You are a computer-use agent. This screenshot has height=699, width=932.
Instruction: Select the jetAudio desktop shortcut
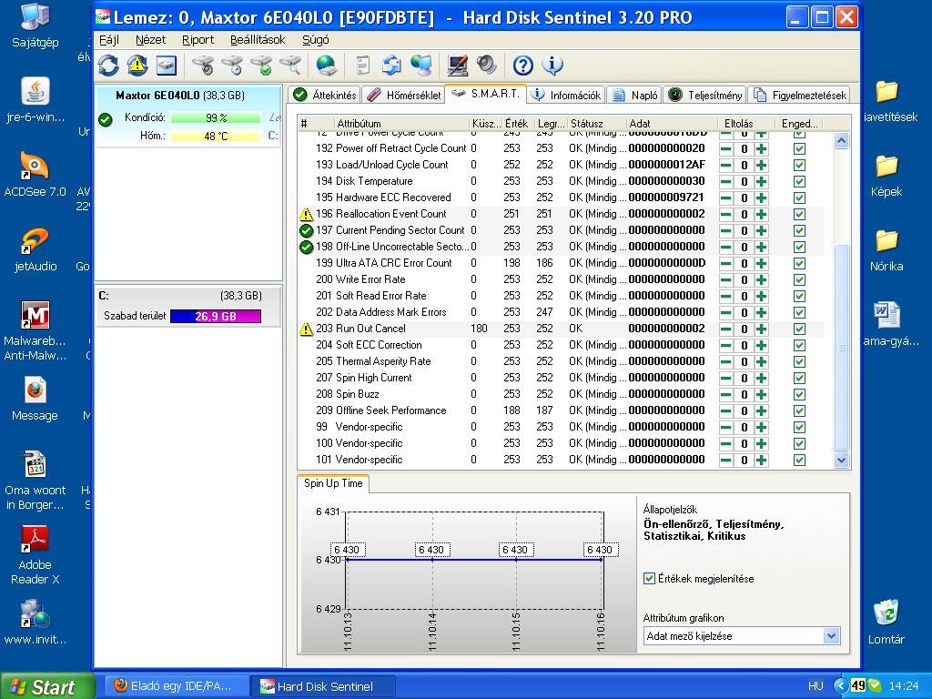[35, 248]
